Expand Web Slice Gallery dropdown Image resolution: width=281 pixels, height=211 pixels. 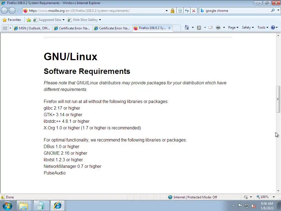pyautogui.click(x=100, y=20)
